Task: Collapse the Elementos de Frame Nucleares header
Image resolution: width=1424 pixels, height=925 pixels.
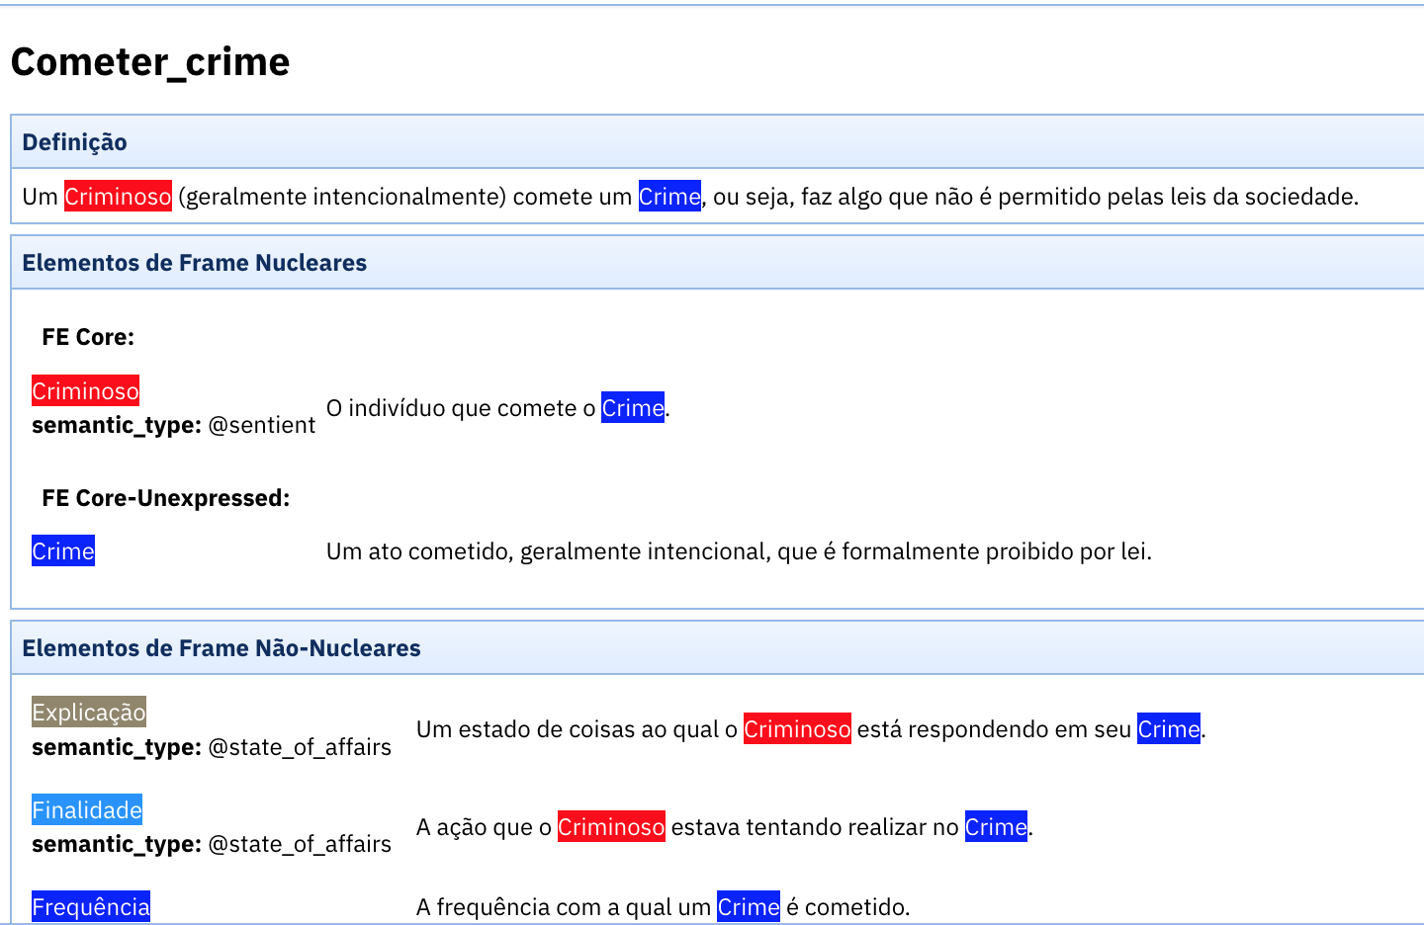Action: pos(194,263)
